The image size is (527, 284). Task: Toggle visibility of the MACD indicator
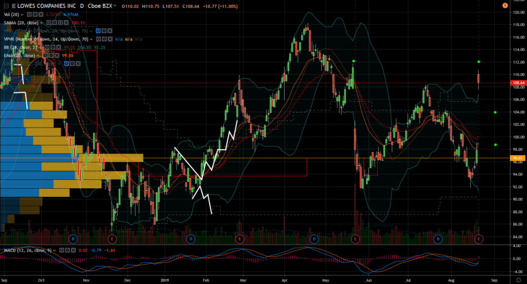[x=62, y=250]
